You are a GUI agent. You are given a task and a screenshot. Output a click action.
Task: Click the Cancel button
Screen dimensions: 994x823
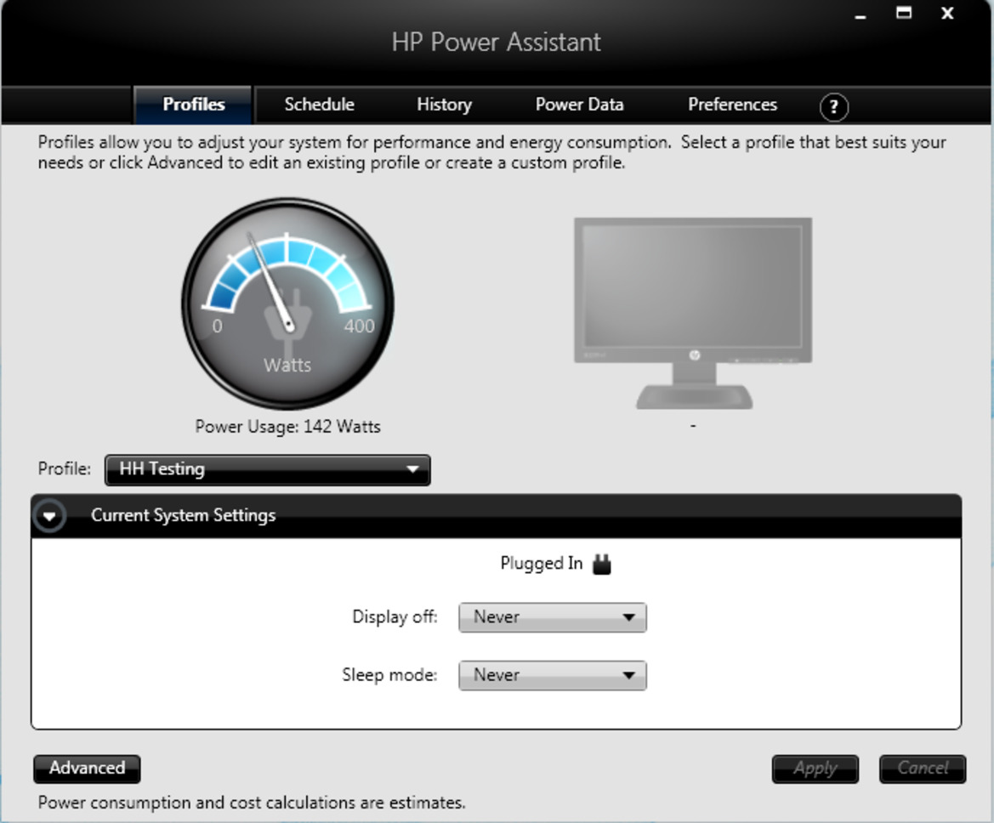tap(923, 769)
